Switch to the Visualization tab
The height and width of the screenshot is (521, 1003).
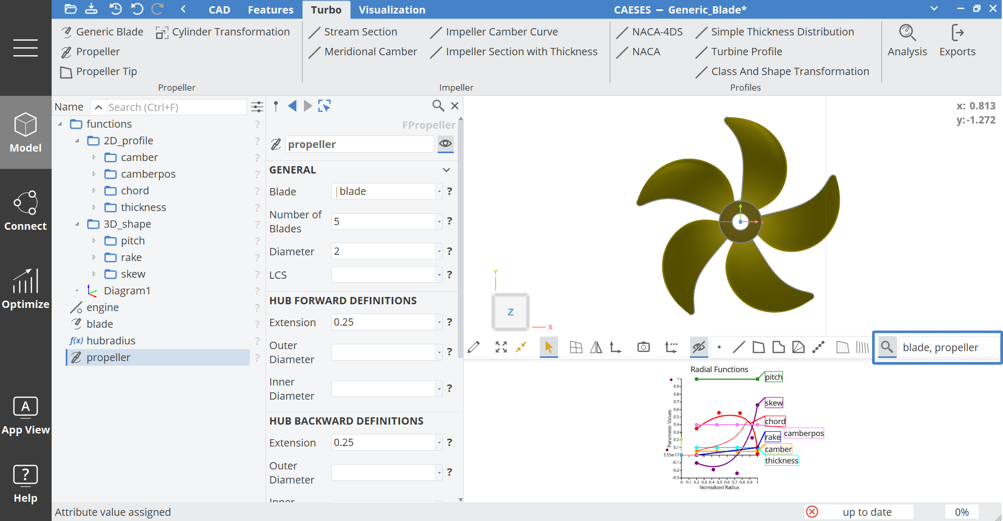tap(392, 10)
